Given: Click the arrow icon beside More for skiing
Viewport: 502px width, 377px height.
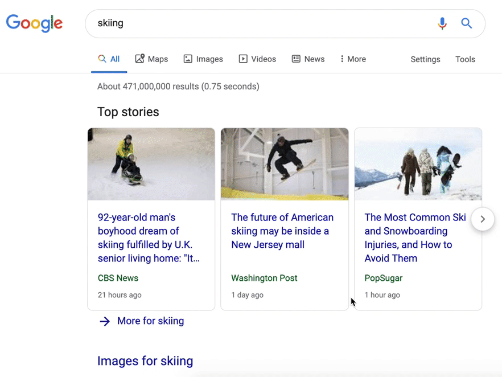Looking at the screenshot, I should coord(105,321).
